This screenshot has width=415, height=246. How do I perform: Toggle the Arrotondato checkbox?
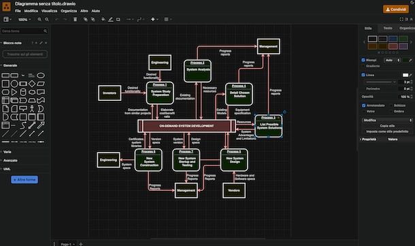364,106
